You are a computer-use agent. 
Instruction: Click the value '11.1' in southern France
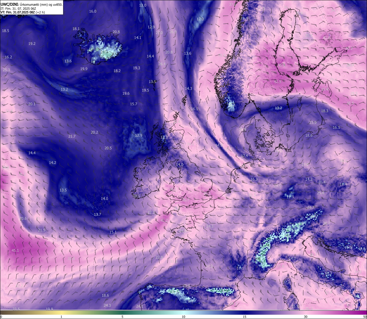tap(240, 268)
